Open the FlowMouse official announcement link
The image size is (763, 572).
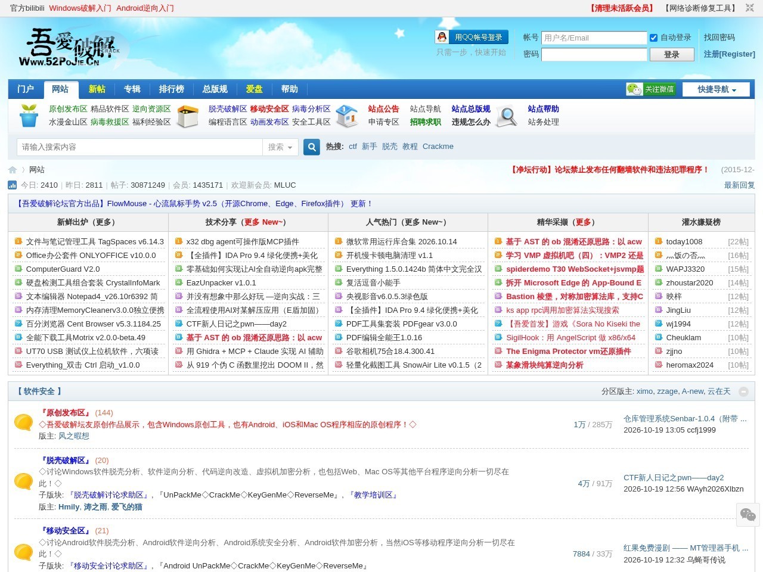[x=195, y=204]
